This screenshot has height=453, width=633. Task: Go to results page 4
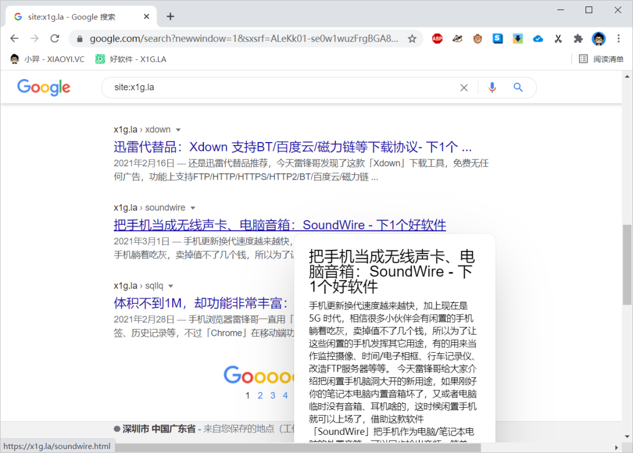(x=285, y=395)
